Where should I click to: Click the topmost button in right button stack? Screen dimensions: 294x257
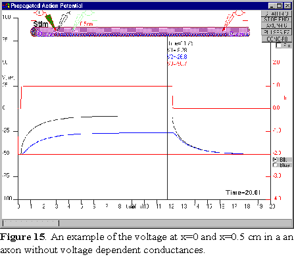click(x=276, y=13)
